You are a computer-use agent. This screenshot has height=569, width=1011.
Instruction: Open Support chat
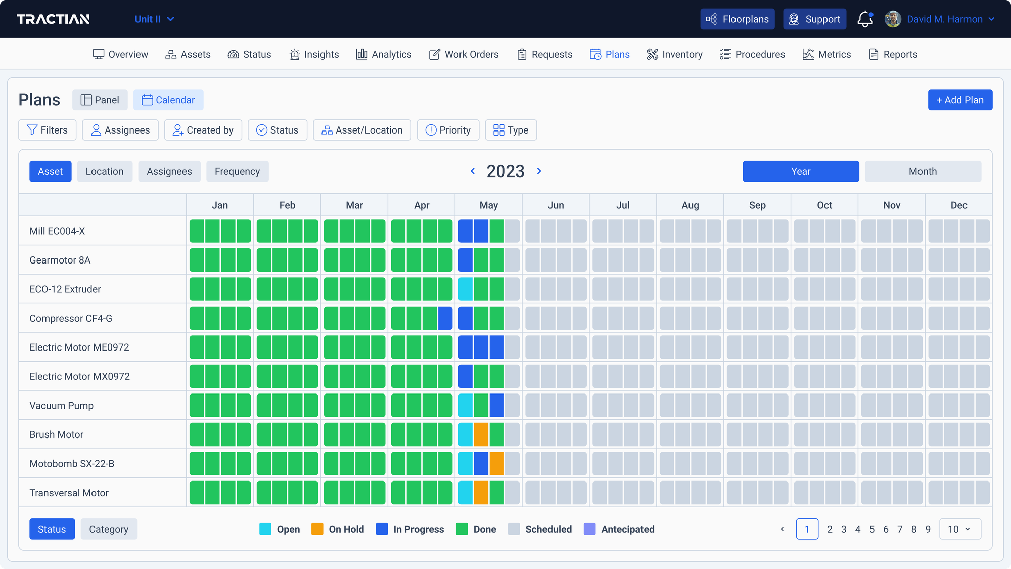coord(814,19)
